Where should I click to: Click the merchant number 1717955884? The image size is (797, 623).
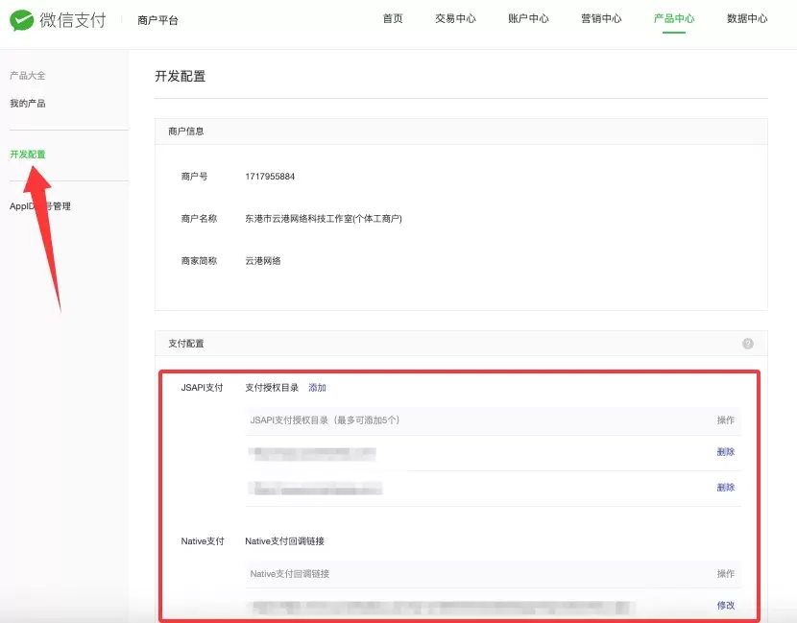point(270,177)
